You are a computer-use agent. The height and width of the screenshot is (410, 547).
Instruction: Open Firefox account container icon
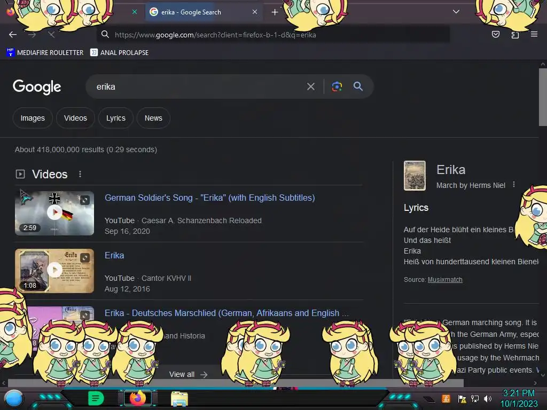tap(515, 35)
